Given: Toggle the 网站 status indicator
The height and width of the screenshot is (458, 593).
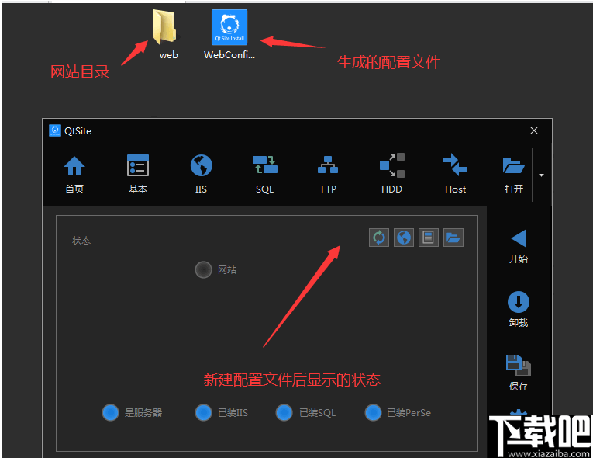Looking at the screenshot, I should coord(203,269).
